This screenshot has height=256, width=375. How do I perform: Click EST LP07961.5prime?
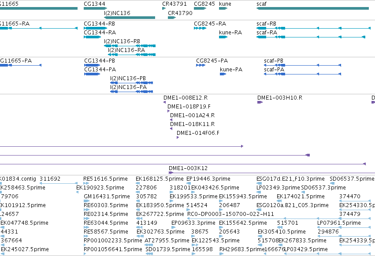[x=344, y=227]
